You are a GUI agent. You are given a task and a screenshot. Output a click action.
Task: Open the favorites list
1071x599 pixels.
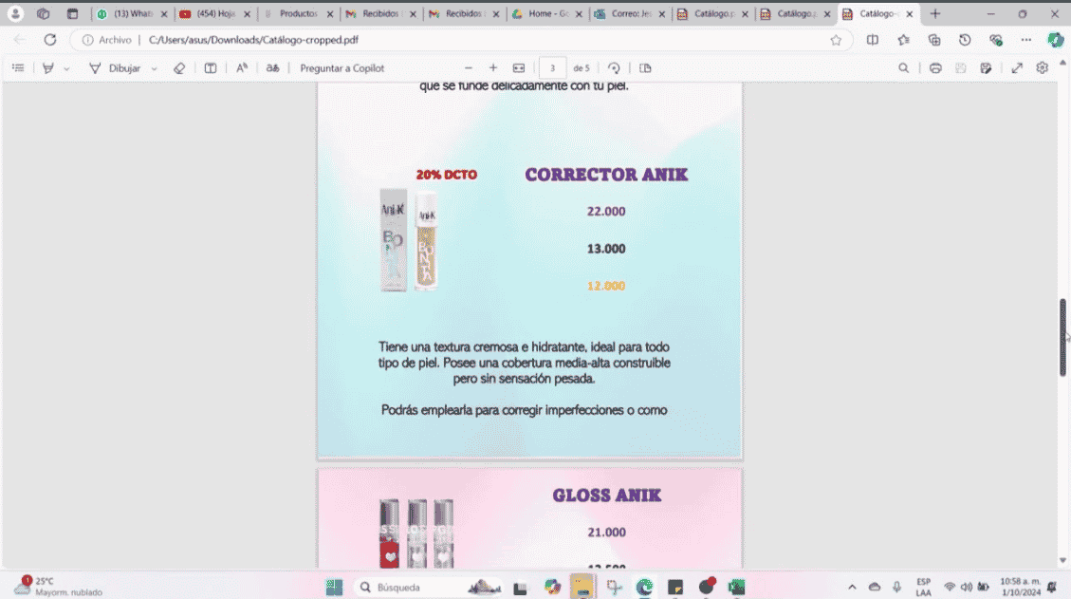click(904, 40)
